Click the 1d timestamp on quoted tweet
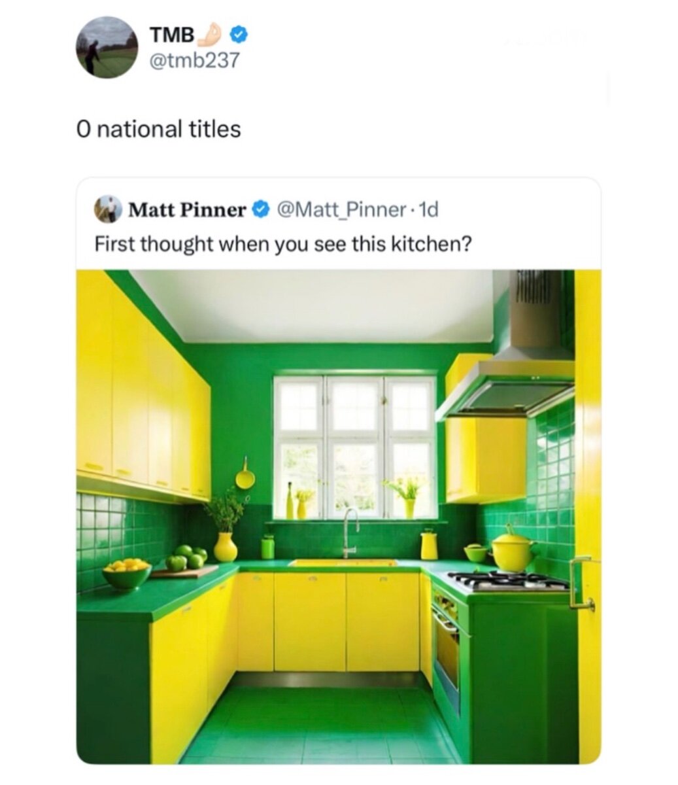 click(429, 210)
